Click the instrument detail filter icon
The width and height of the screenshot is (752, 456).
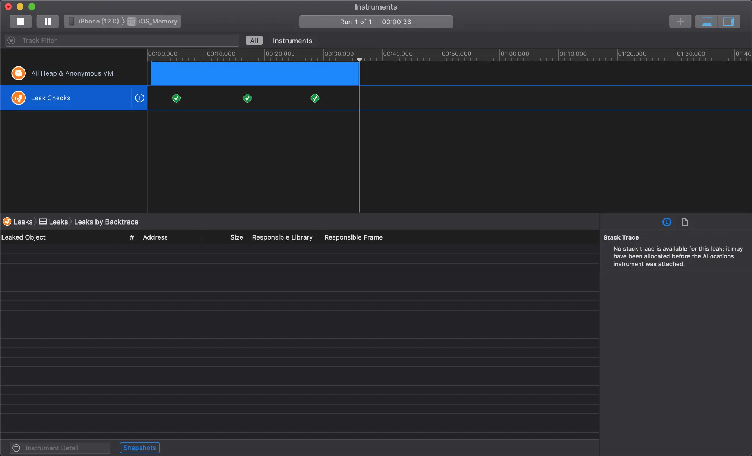pyautogui.click(x=16, y=448)
